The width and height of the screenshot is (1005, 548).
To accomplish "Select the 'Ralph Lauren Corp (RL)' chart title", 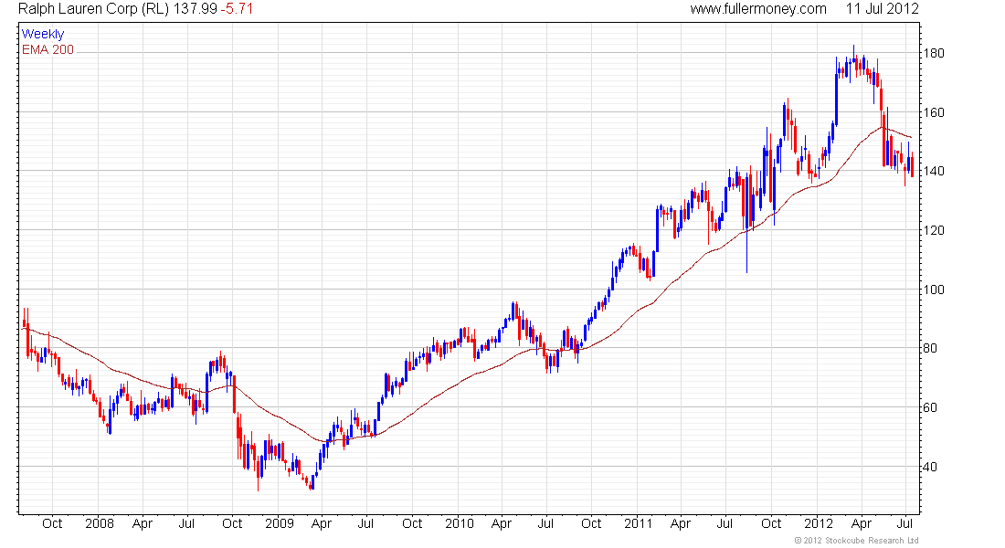I will click(93, 9).
